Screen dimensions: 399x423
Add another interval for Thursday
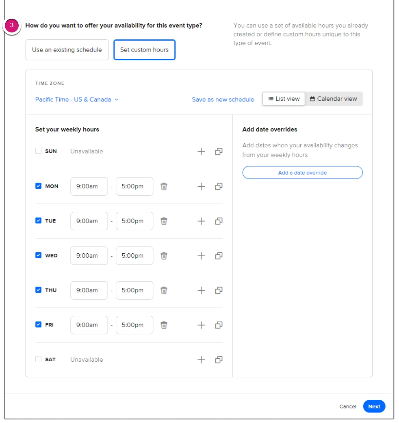[202, 291]
